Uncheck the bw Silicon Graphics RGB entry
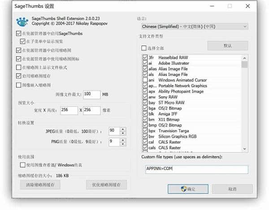269x210 pixels. [145, 136]
